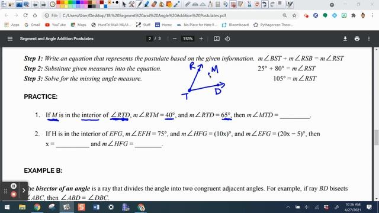Click the undo arrow in annotation toolbar

pyautogui.click(x=265, y=4)
